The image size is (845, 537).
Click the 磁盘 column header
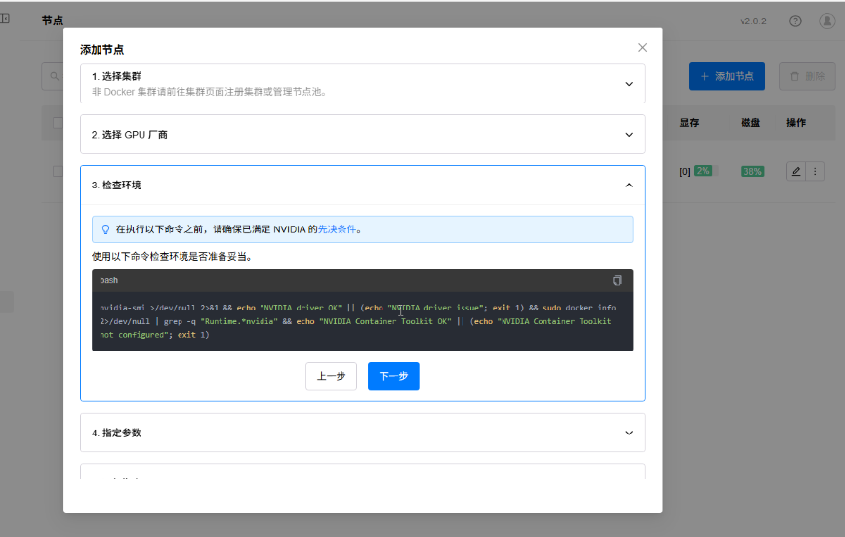click(750, 123)
